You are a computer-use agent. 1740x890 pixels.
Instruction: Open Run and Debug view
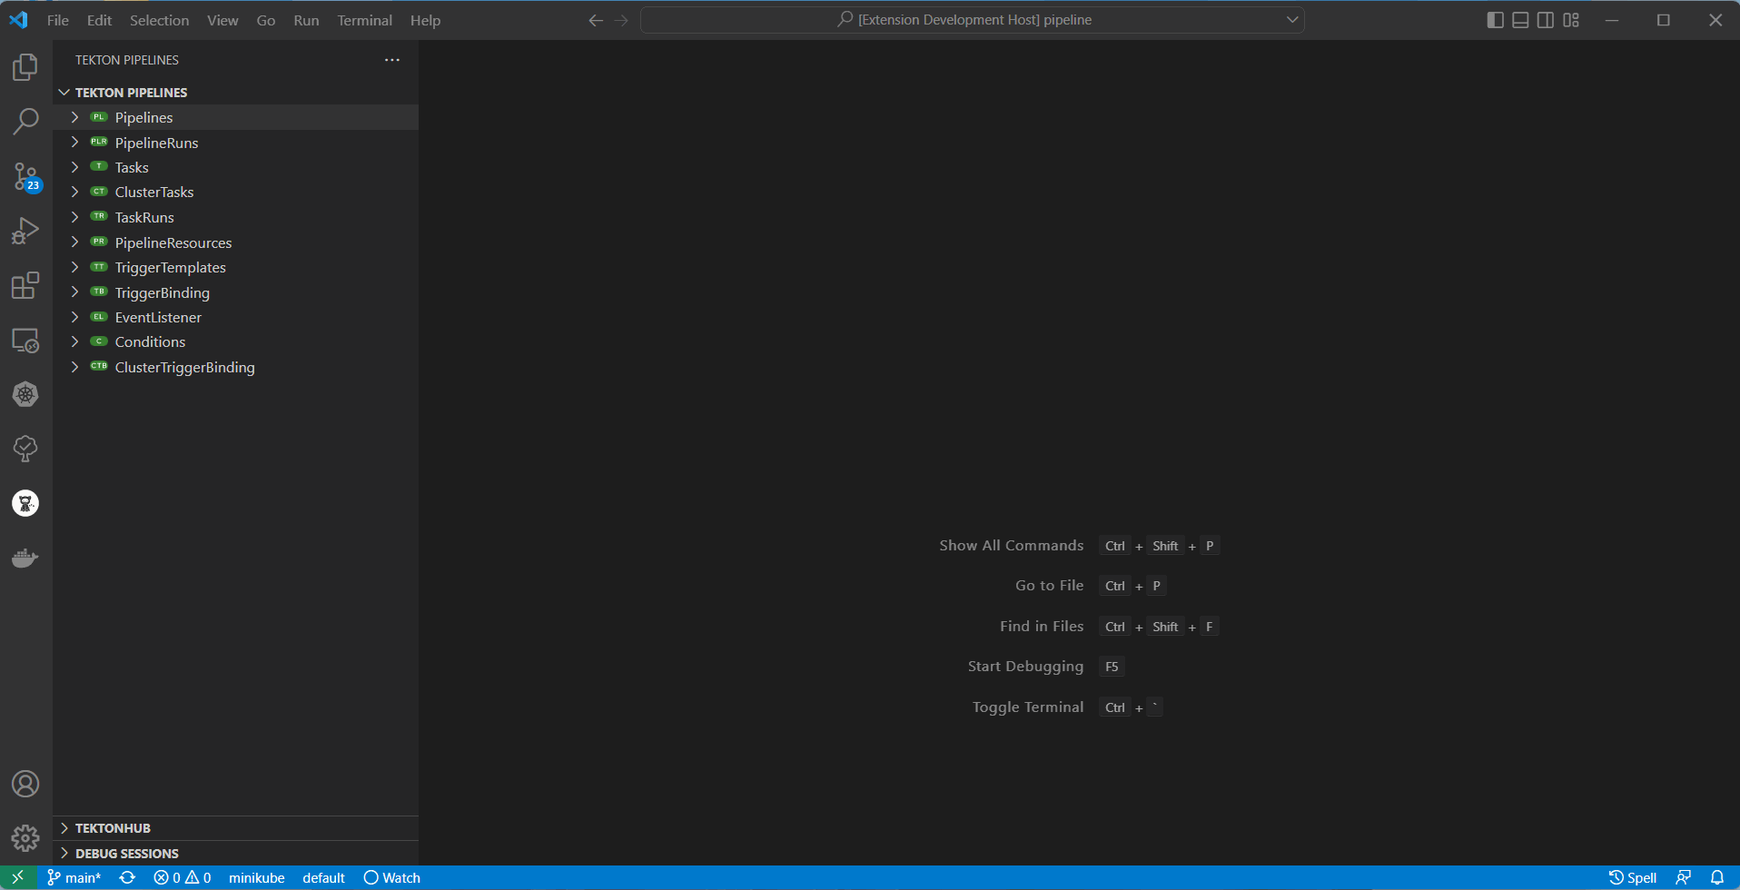pyautogui.click(x=25, y=231)
